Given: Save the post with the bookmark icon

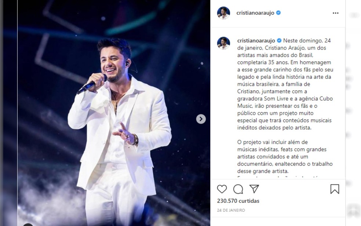Looking at the screenshot, I should 335,189.
